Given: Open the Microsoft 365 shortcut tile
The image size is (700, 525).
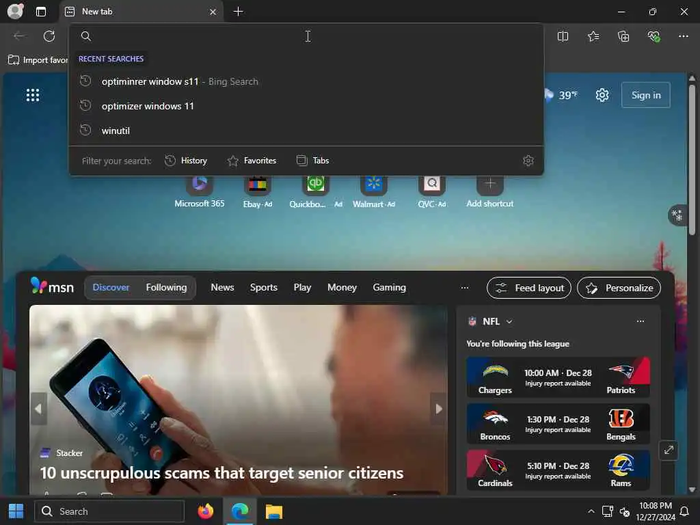Looking at the screenshot, I should pyautogui.click(x=200, y=192).
